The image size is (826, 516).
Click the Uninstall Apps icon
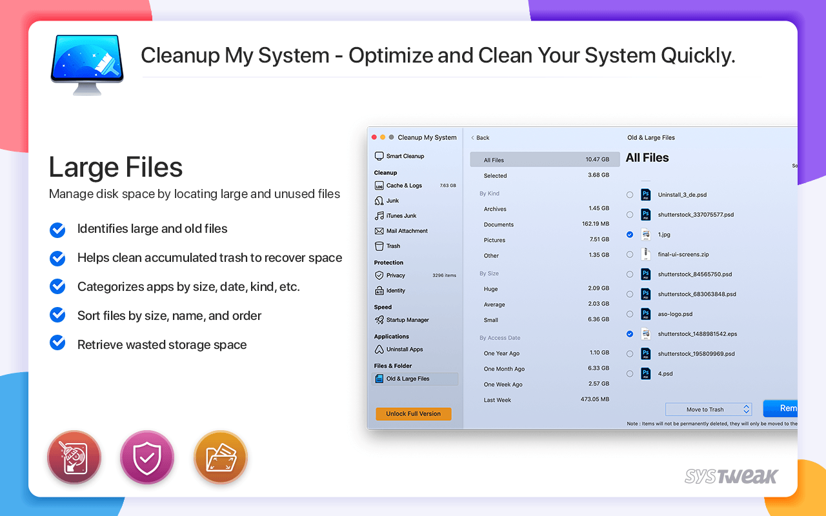pyautogui.click(x=379, y=350)
